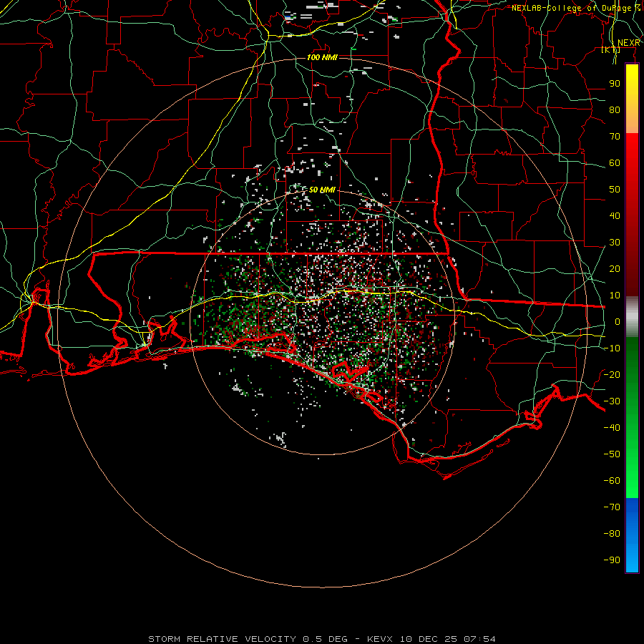The image size is (644, 644).
Task: Click the "50 NMI" range ring label
Action: (x=322, y=190)
